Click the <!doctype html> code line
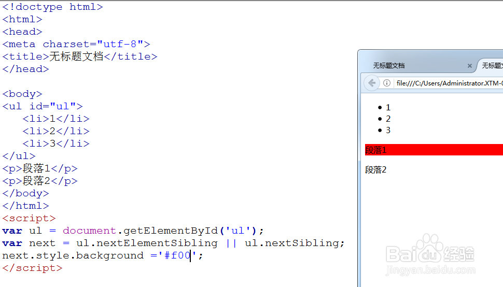 pyautogui.click(x=52, y=7)
